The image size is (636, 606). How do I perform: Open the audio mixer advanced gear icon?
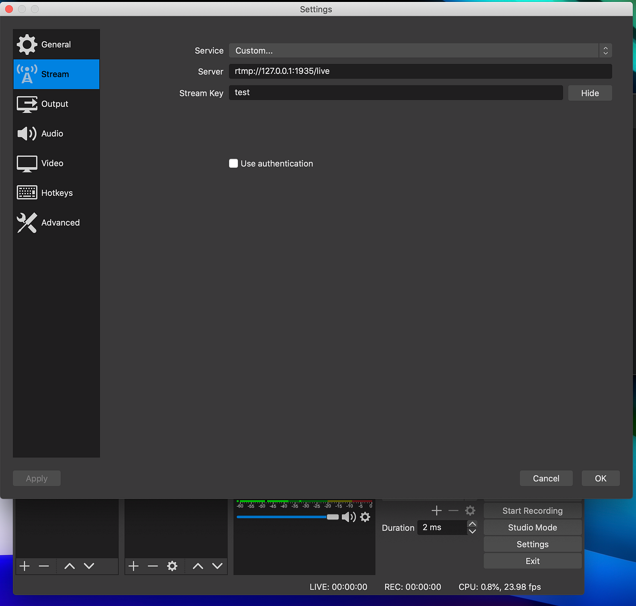tap(365, 517)
